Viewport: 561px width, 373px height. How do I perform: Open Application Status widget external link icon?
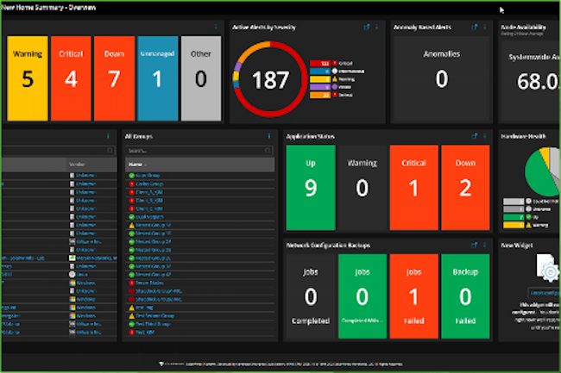point(476,136)
